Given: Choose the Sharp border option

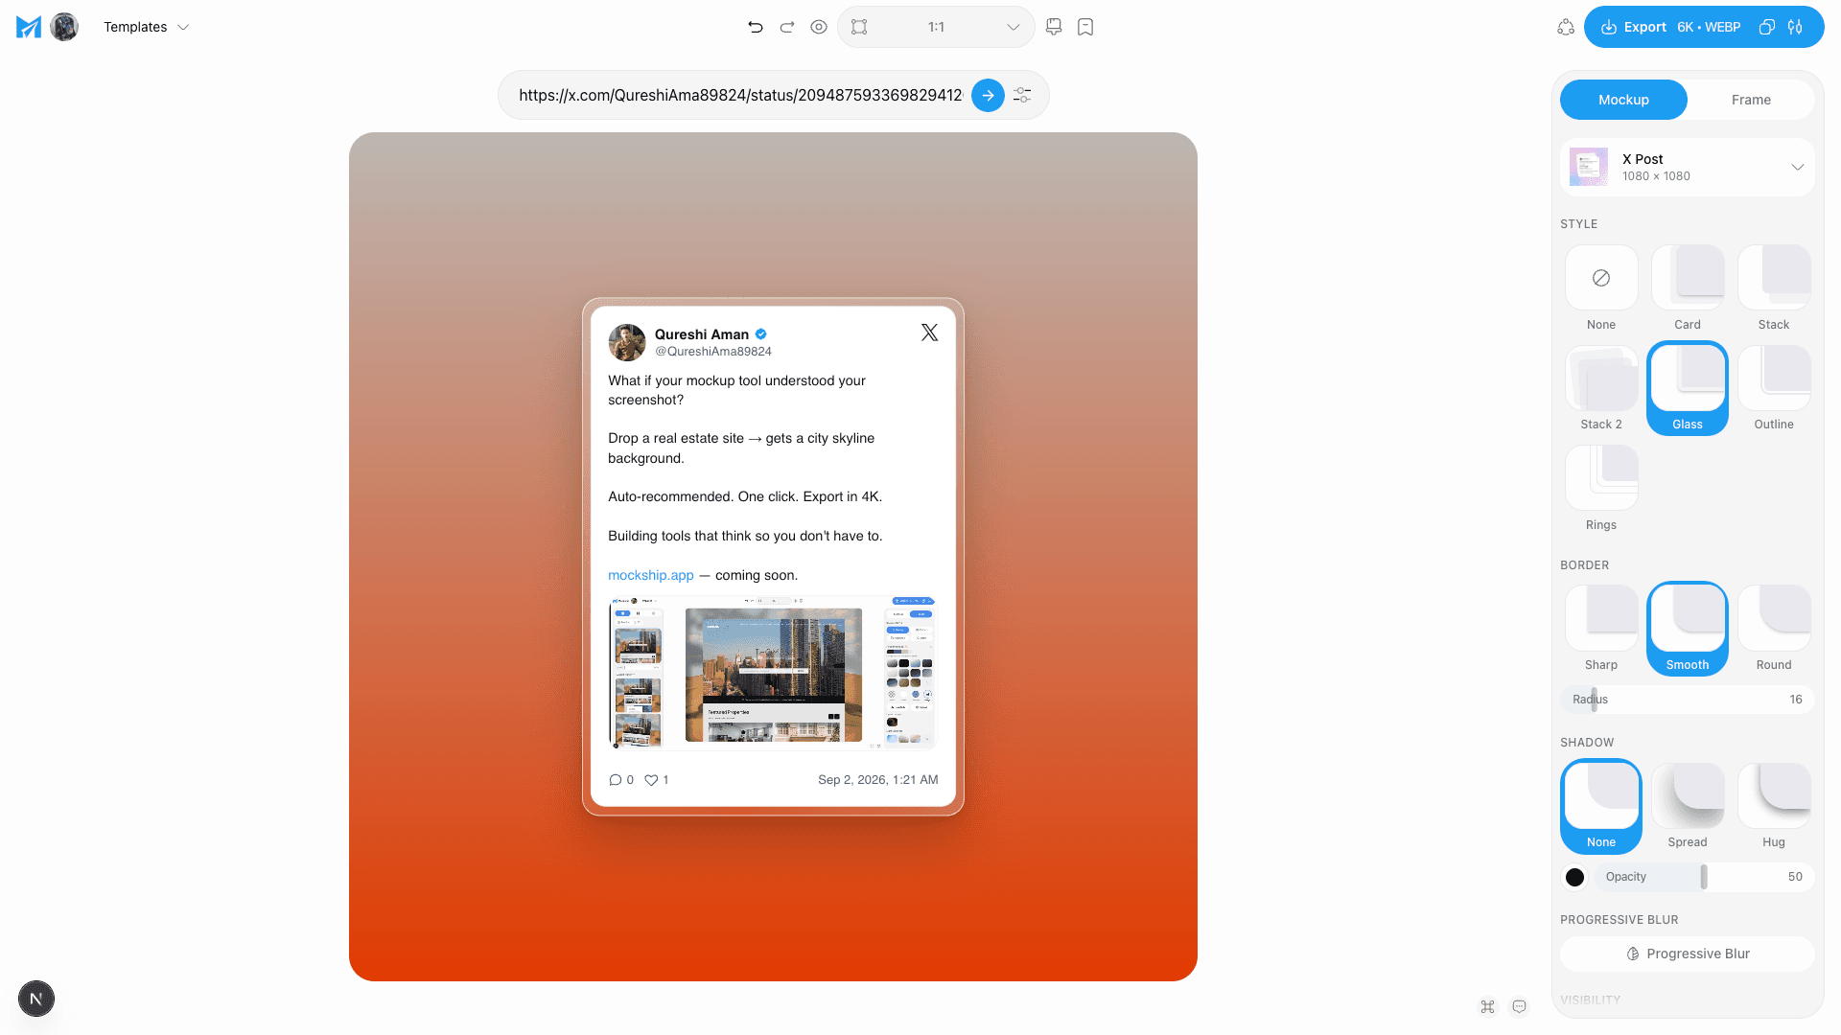Looking at the screenshot, I should (x=1601, y=629).
